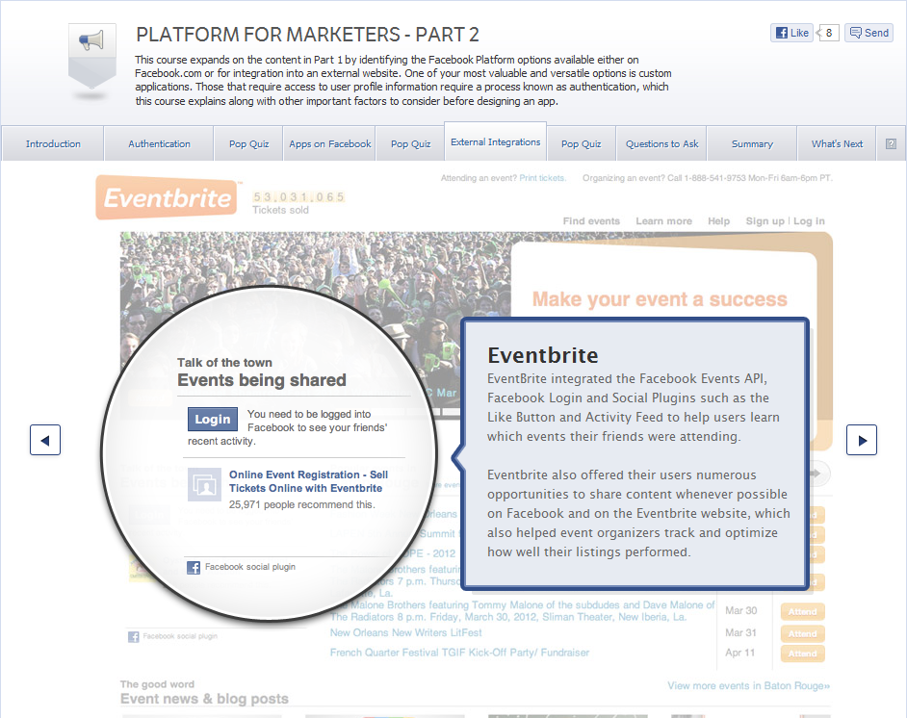
Task: Click the Facebook Like button
Action: pyautogui.click(x=791, y=33)
